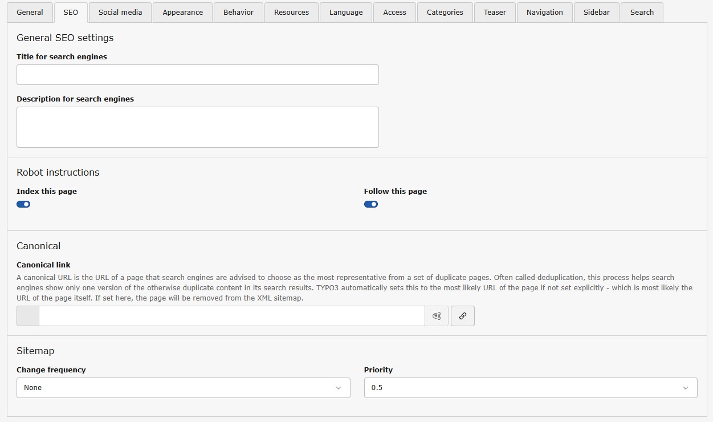This screenshot has height=422, width=713.
Task: Focus the Description for search engines textarea
Action: [197, 127]
